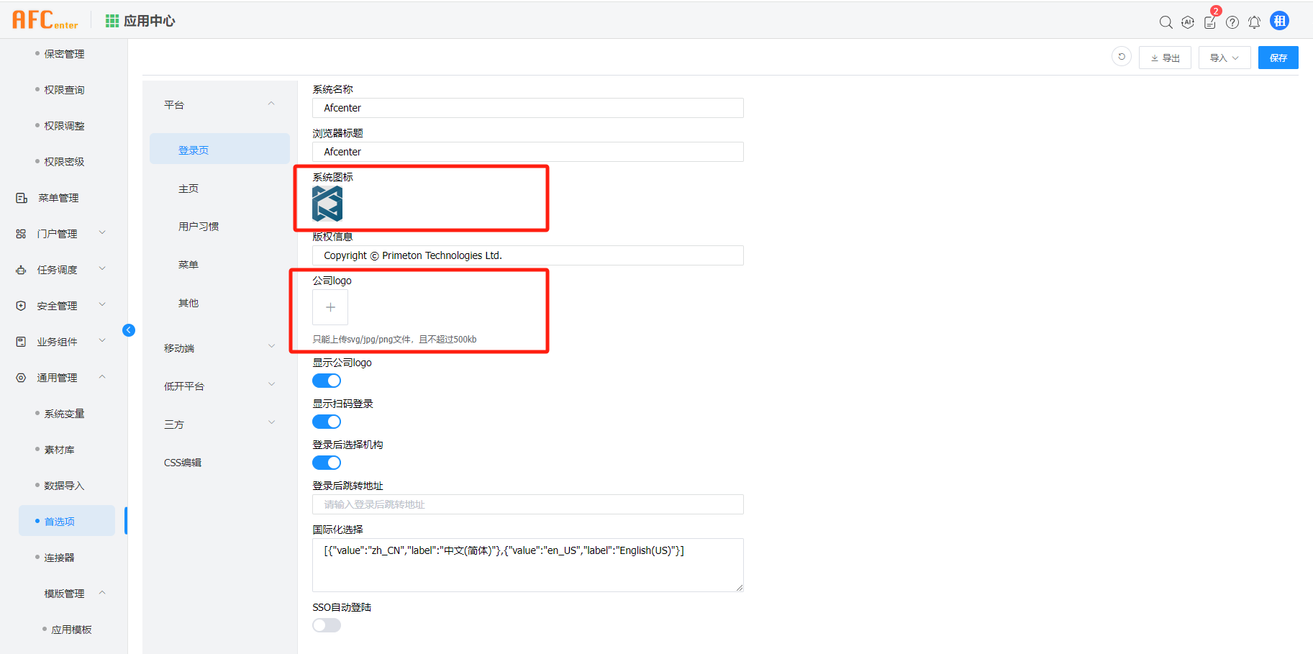
Task: Click the 保存 button
Action: click(1278, 58)
